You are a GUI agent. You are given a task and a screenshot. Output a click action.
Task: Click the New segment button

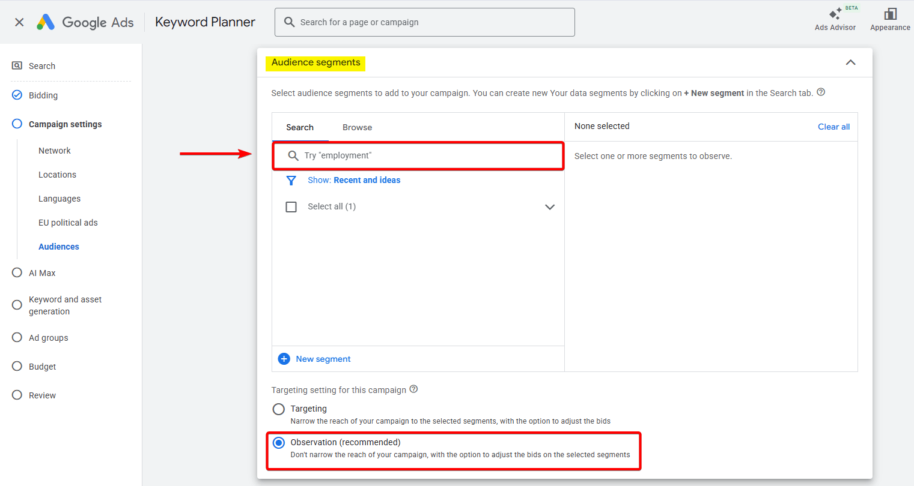[x=323, y=359]
